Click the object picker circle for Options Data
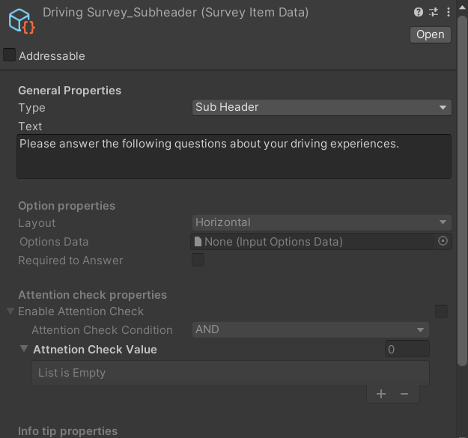 point(443,241)
